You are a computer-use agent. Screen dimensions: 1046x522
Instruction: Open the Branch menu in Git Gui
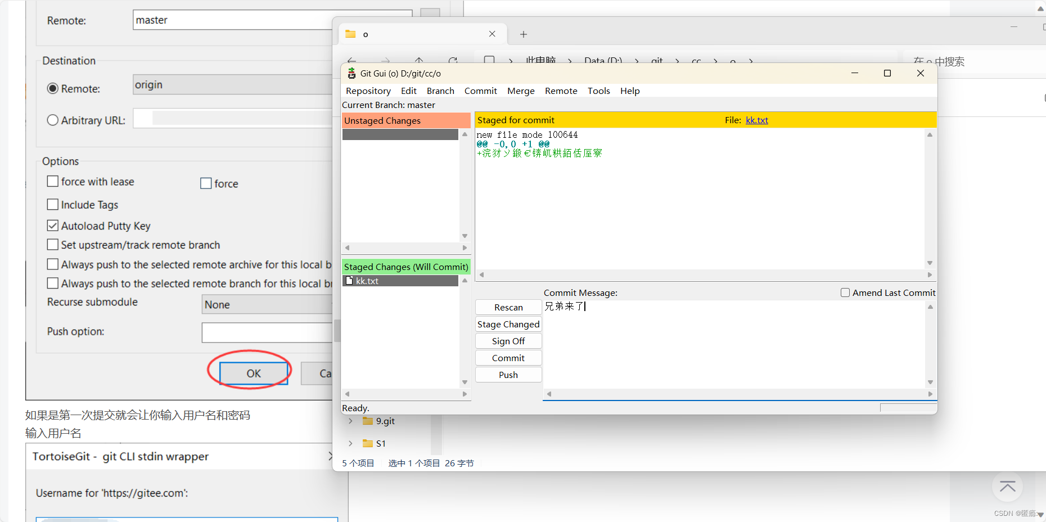coord(440,91)
